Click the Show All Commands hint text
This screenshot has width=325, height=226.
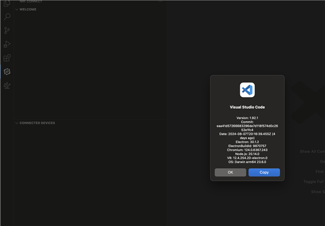[312, 151]
